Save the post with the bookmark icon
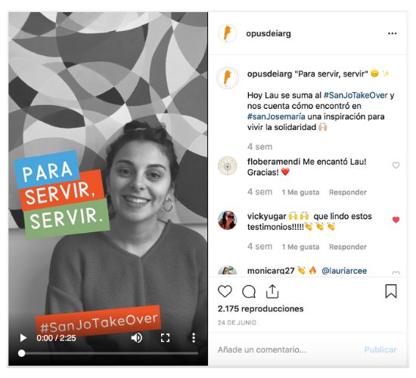Image resolution: width=416 pixels, height=378 pixels. [x=391, y=291]
